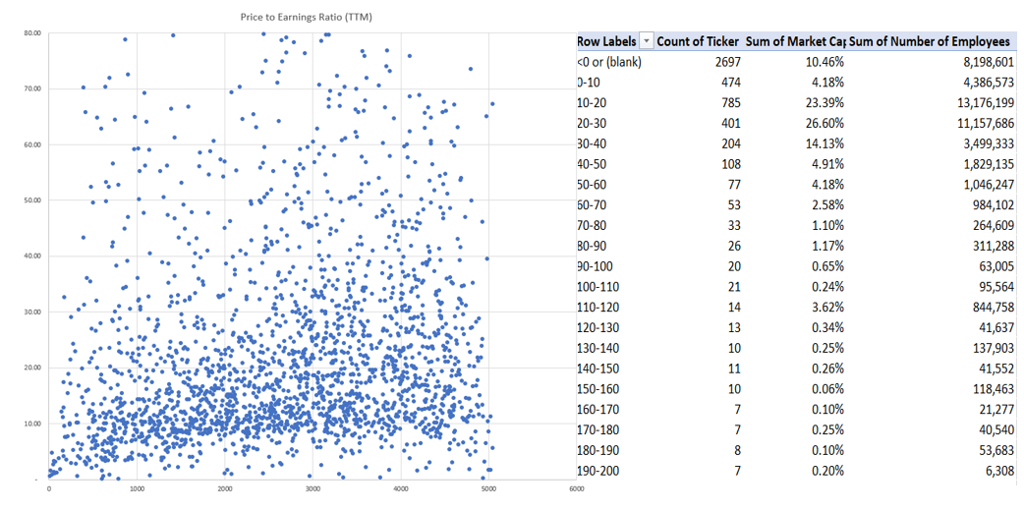Select the 150-160 row label
The height and width of the screenshot is (511, 1024).
[598, 389]
